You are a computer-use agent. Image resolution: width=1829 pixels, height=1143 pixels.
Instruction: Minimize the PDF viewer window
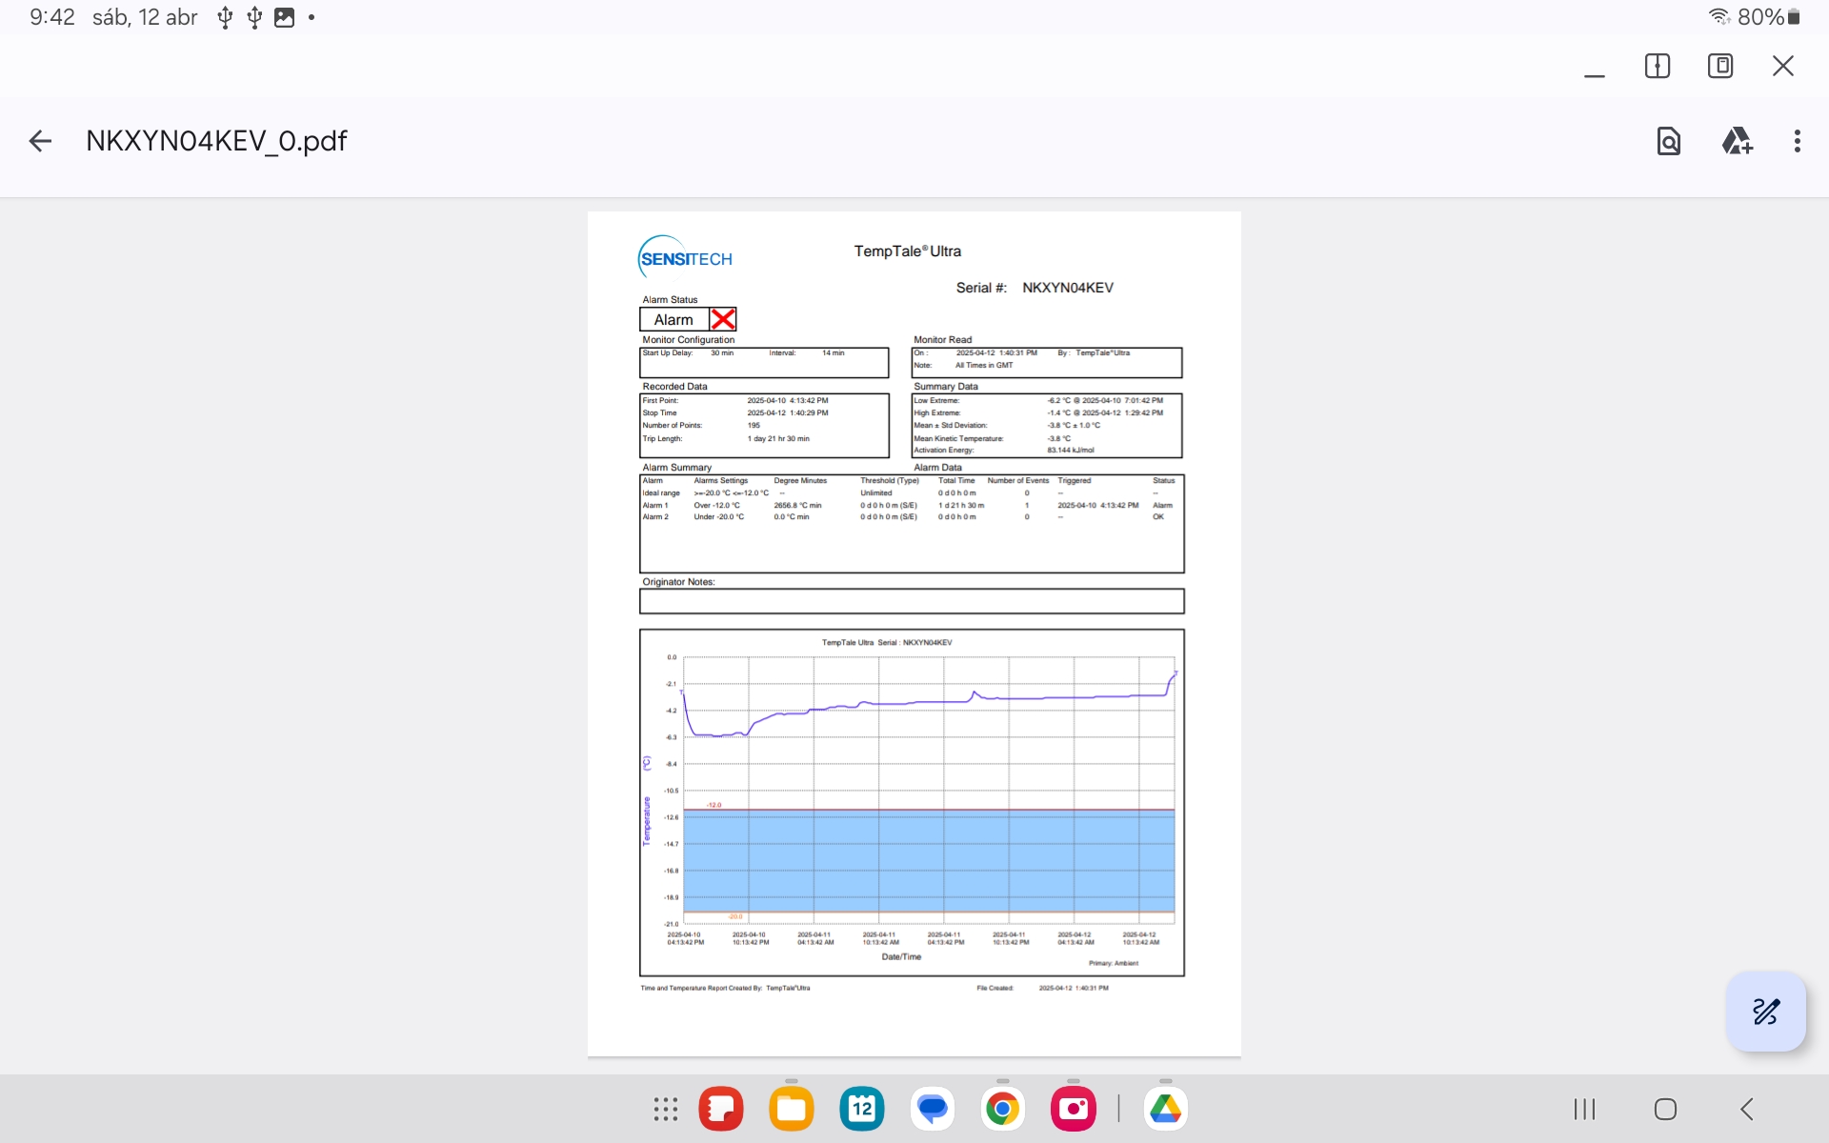coord(1595,74)
